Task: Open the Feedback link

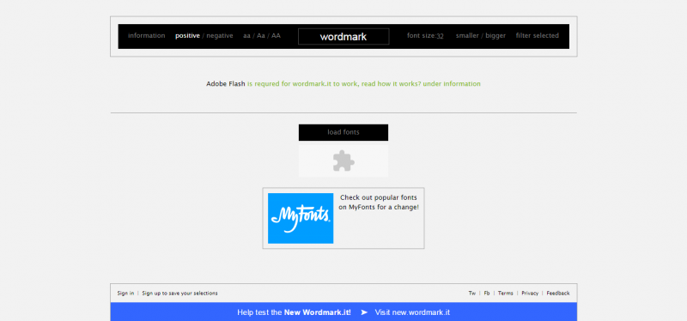Action: coord(558,294)
